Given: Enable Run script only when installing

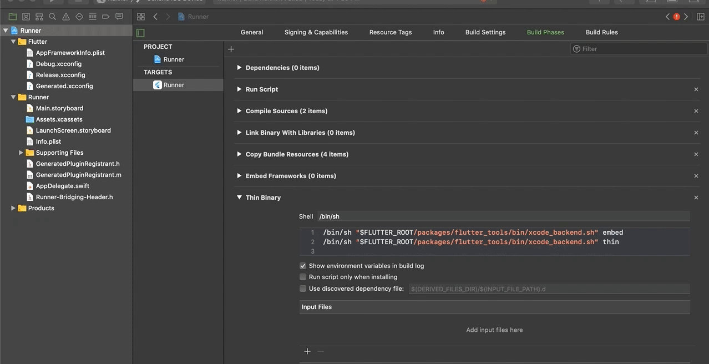Looking at the screenshot, I should [x=303, y=277].
